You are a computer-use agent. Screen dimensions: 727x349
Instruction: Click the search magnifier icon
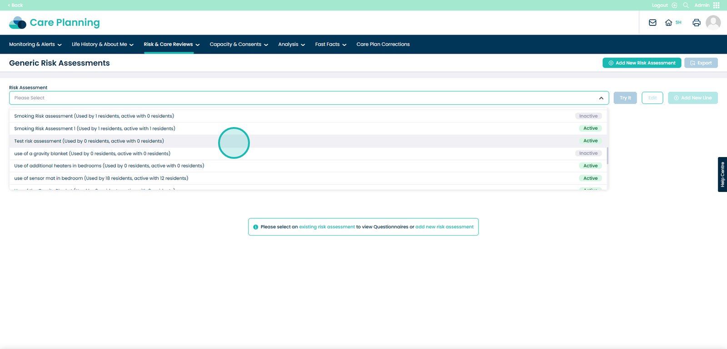pos(686,5)
